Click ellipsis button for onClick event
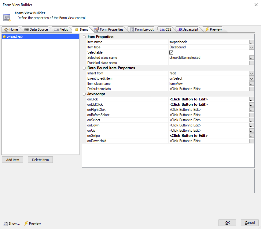Image resolution: width=261 pixels, height=229 pixels. [252, 99]
